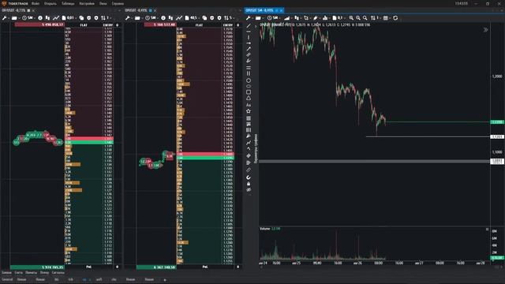Select the General workspace tab
The width and height of the screenshot is (505, 284).
pyautogui.click(x=7, y=279)
